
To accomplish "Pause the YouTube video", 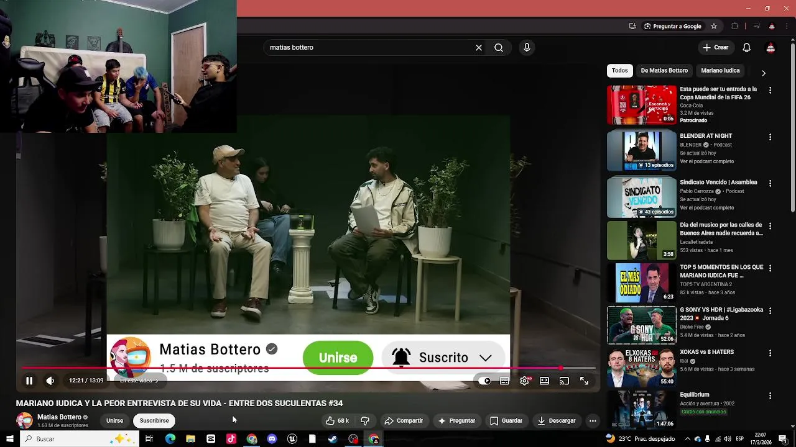I will pyautogui.click(x=29, y=381).
